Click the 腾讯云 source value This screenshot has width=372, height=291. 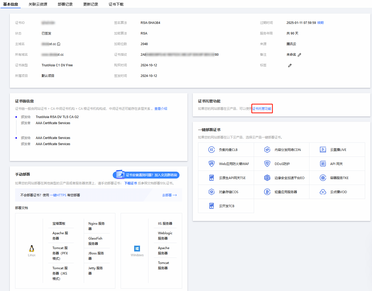coord(291,44)
